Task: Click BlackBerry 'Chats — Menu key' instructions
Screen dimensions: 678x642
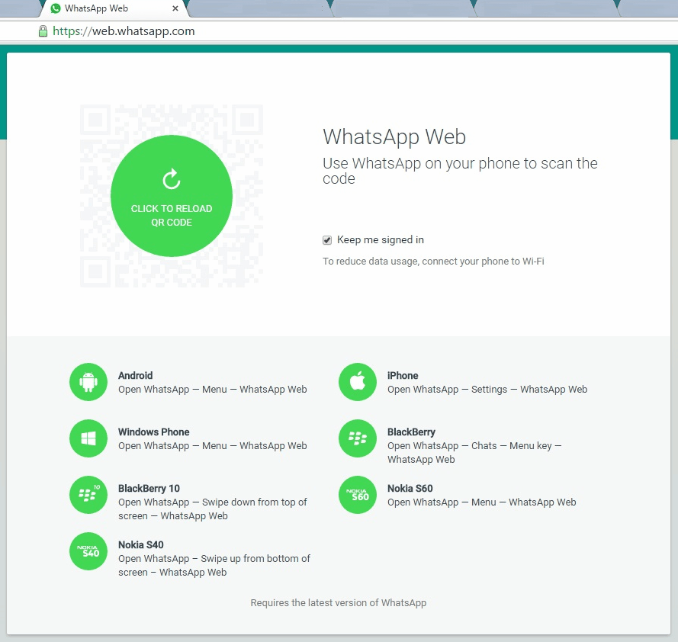Action: pos(474,452)
